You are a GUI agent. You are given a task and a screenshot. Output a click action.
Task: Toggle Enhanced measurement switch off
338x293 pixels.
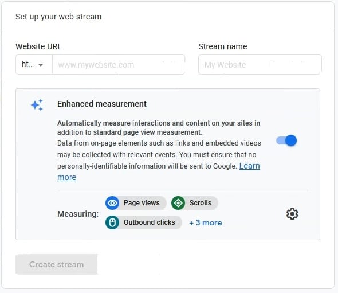click(x=286, y=140)
